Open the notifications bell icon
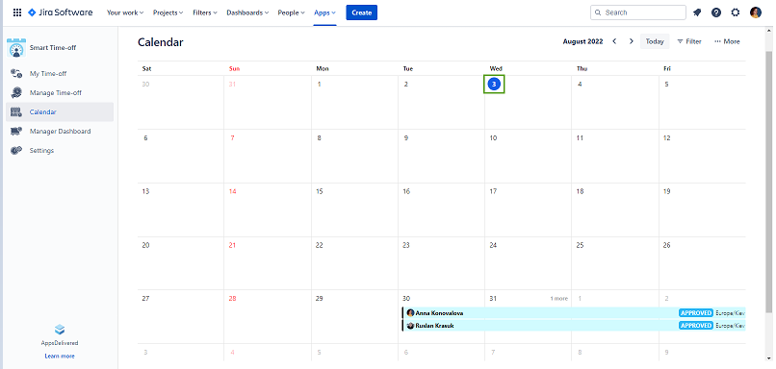Viewport: 776px width, 369px height. pyautogui.click(x=697, y=12)
